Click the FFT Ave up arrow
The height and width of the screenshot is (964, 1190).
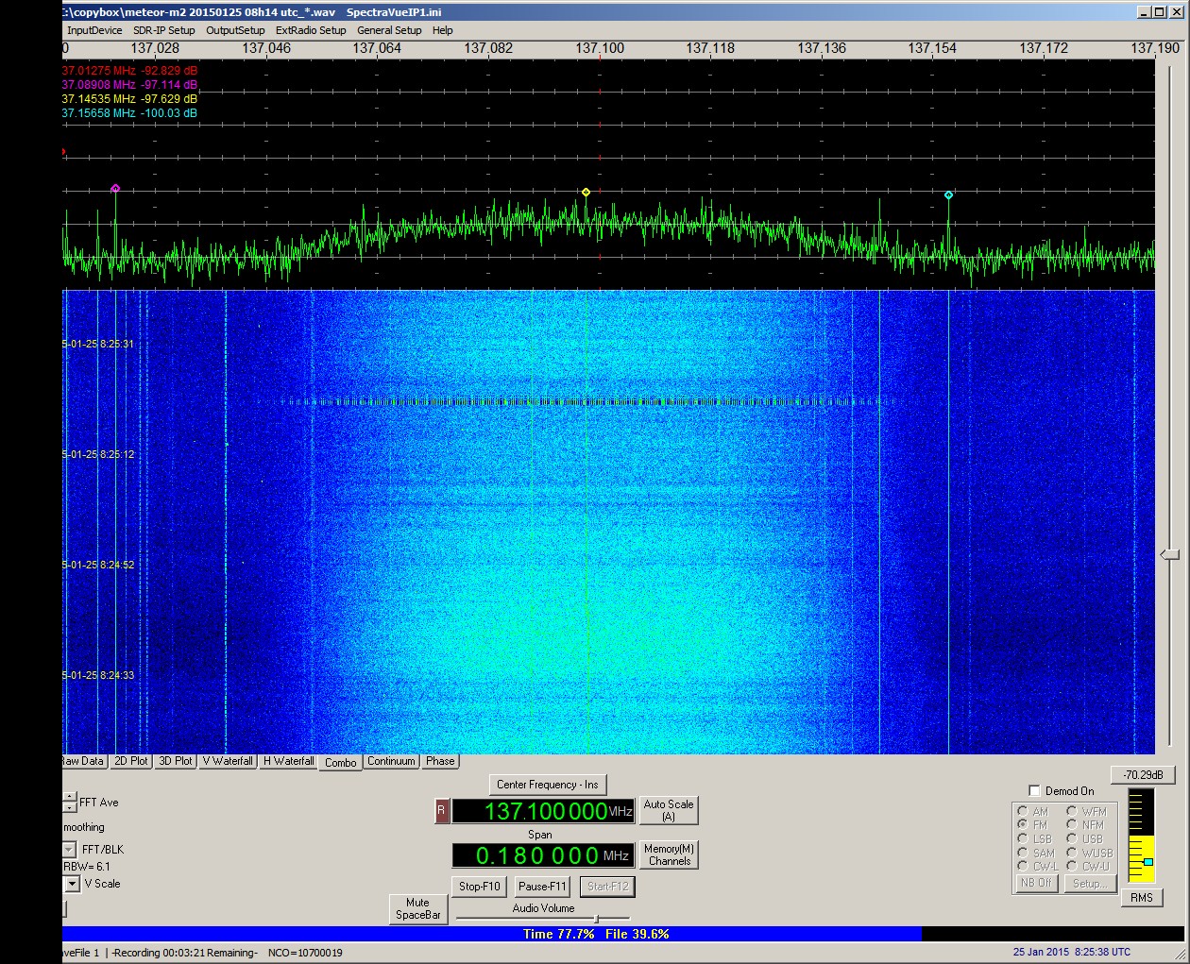click(70, 797)
